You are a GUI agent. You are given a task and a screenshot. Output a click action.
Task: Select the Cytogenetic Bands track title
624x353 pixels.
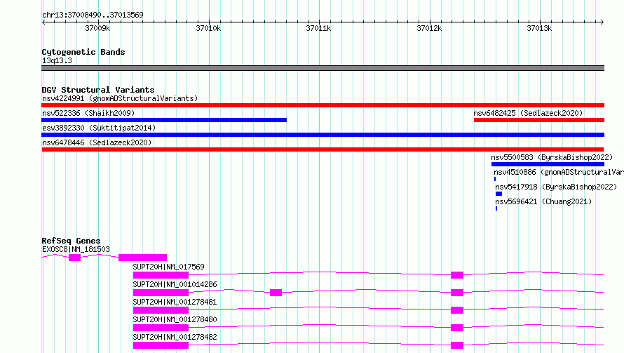point(83,52)
